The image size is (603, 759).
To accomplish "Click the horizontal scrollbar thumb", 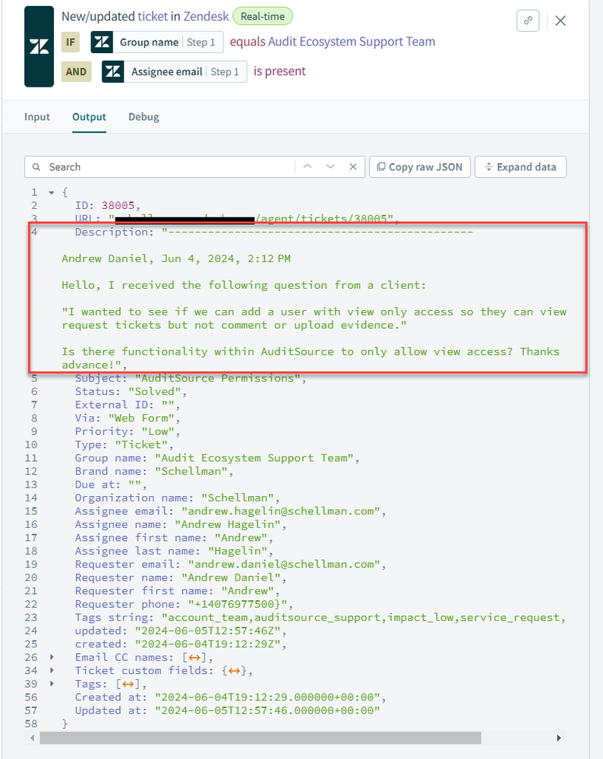I will 260,738.
